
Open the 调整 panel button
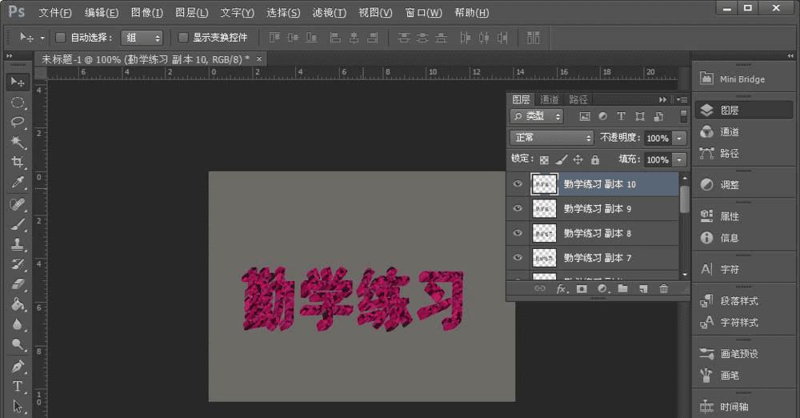click(x=743, y=185)
